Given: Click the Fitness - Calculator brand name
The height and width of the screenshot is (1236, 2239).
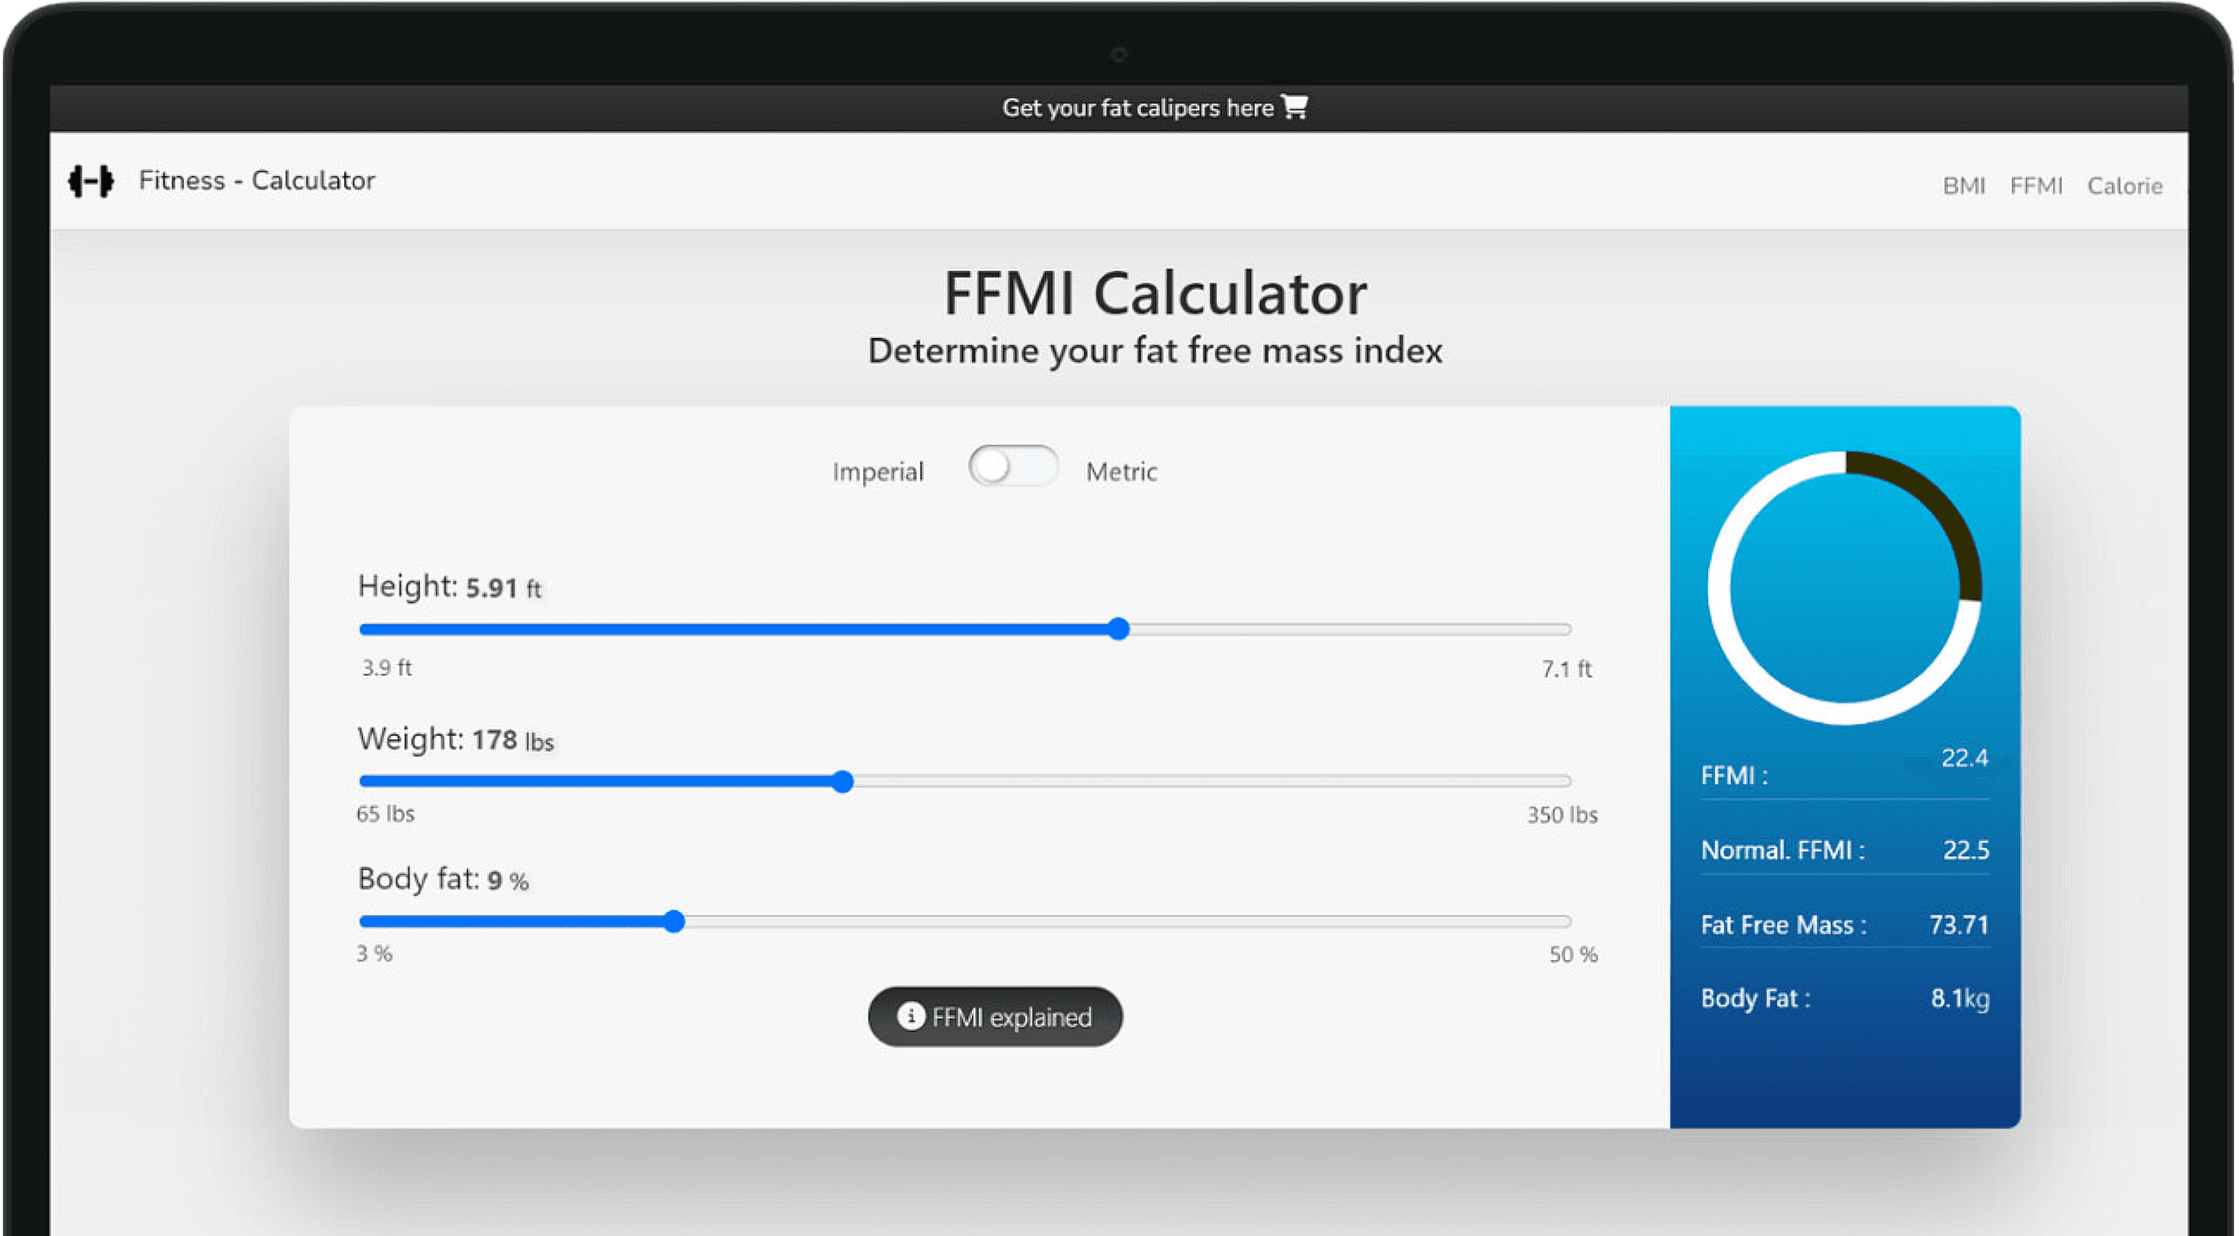Looking at the screenshot, I should [x=256, y=181].
